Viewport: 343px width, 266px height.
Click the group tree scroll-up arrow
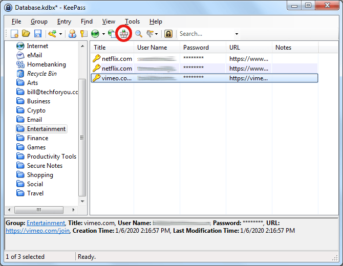(x=82, y=46)
